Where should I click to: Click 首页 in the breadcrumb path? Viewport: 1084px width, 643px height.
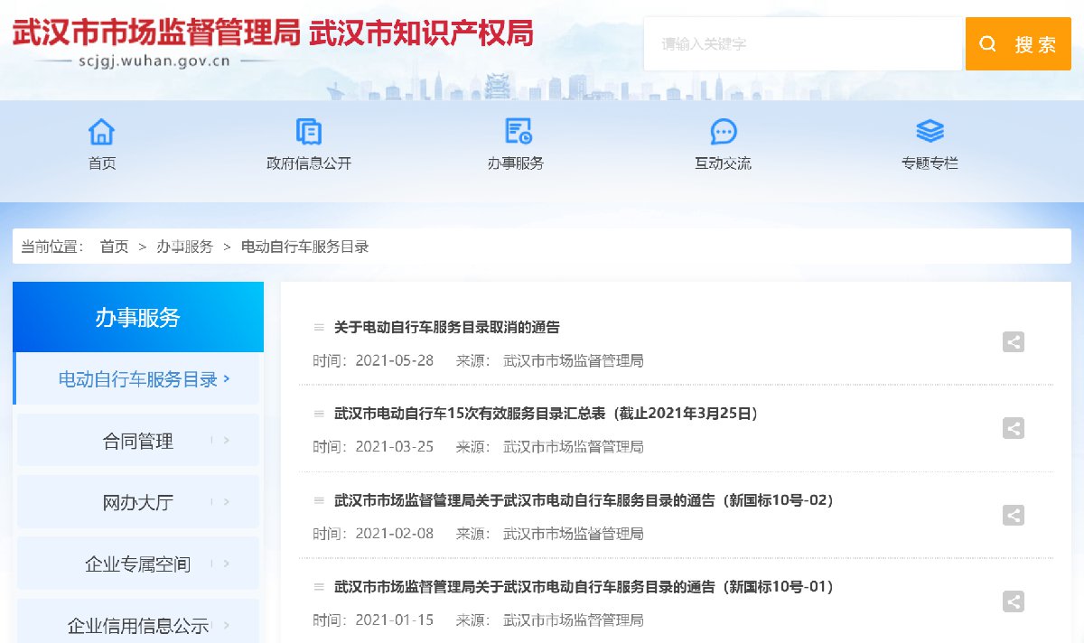[x=114, y=247]
